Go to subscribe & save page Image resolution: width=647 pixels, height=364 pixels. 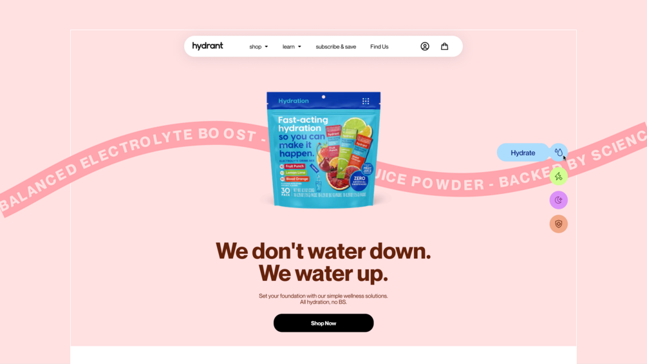pos(336,46)
